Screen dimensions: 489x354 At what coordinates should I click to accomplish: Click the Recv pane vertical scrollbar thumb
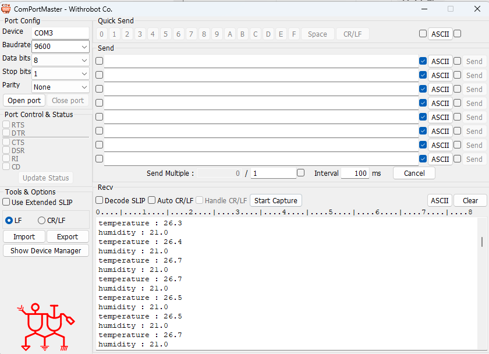coord(482,242)
